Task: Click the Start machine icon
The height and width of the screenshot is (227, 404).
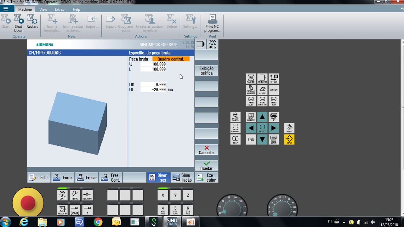Action: [x=6, y=21]
